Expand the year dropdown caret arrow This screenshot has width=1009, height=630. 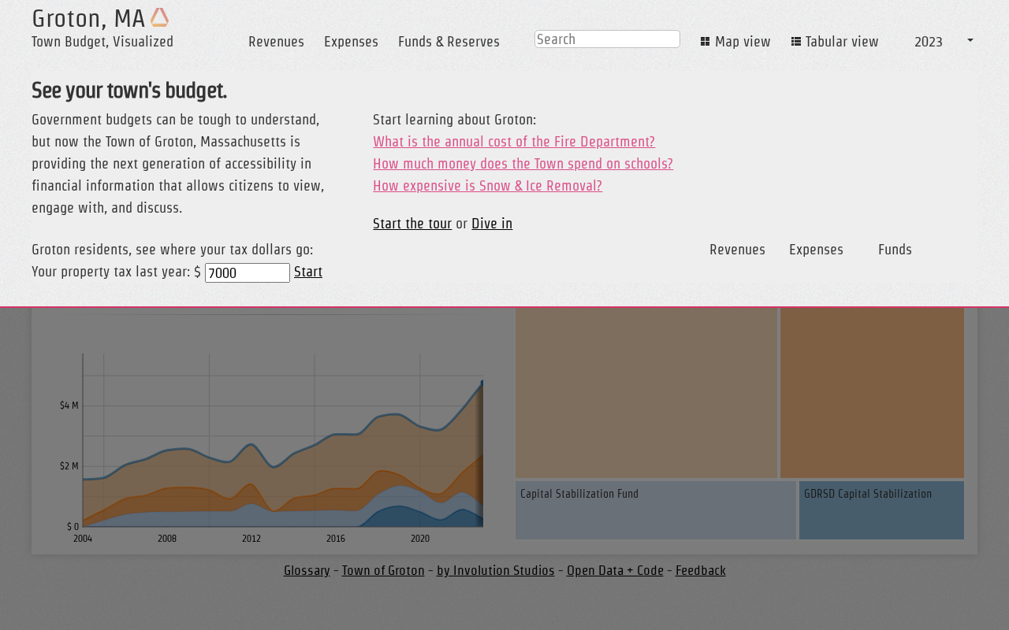point(970,40)
